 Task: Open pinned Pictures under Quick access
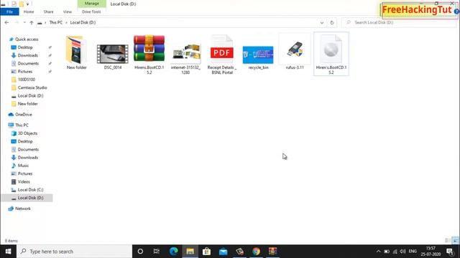click(x=25, y=72)
